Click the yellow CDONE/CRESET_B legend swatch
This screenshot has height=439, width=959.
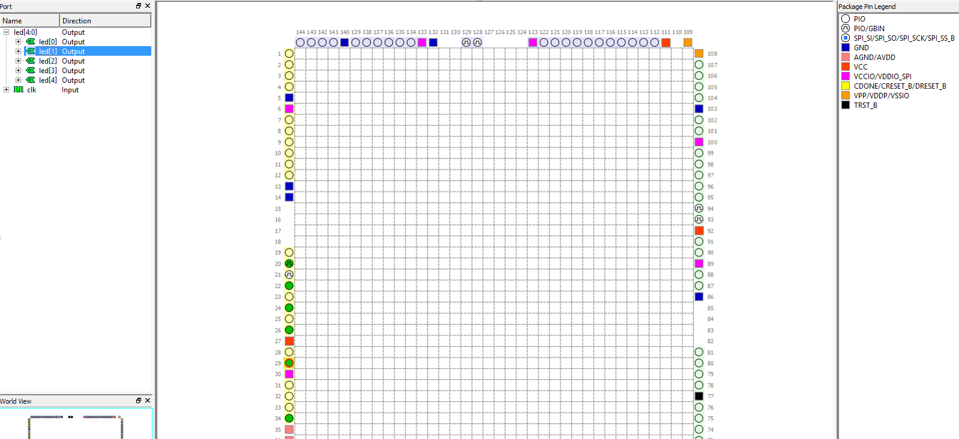[x=846, y=86]
